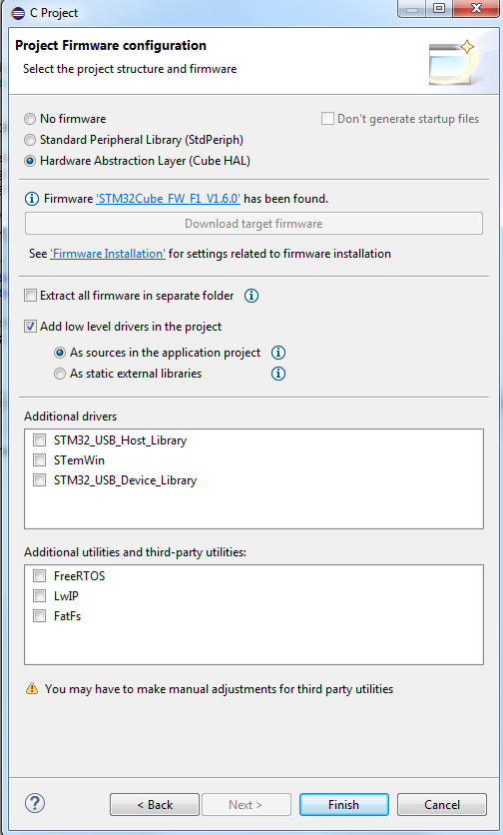Tick the STM32_USB_Host_Library driver checkbox
The width and height of the screenshot is (503, 835).
[39, 439]
